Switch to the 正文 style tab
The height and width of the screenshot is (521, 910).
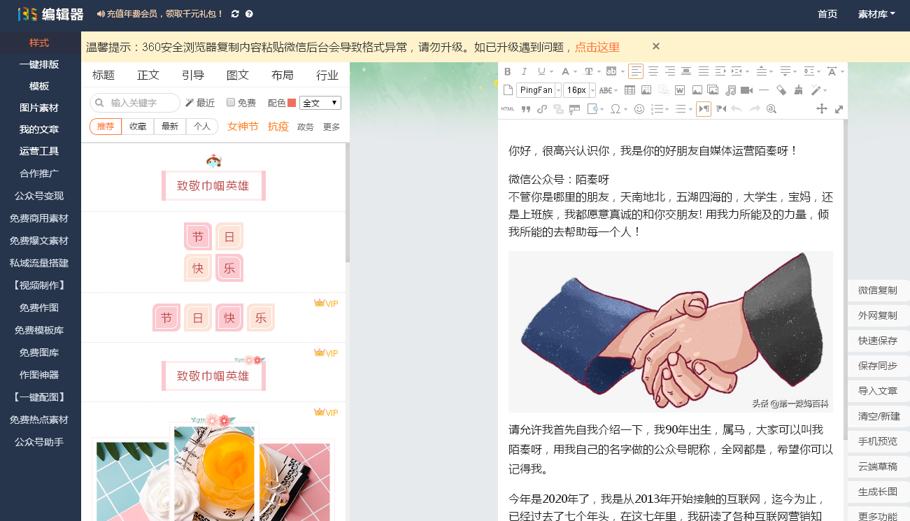(x=148, y=76)
